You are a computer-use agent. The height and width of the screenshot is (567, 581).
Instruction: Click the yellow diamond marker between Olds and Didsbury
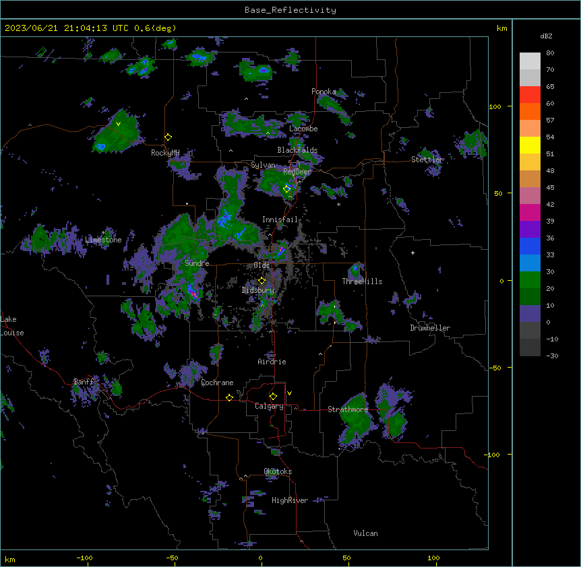(x=262, y=280)
